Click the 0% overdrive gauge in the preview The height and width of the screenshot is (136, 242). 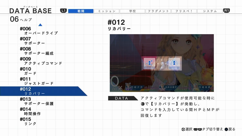[x=116, y=83]
